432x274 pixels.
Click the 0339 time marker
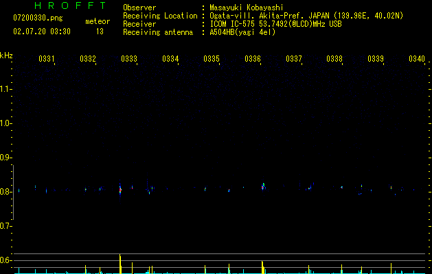click(376, 59)
